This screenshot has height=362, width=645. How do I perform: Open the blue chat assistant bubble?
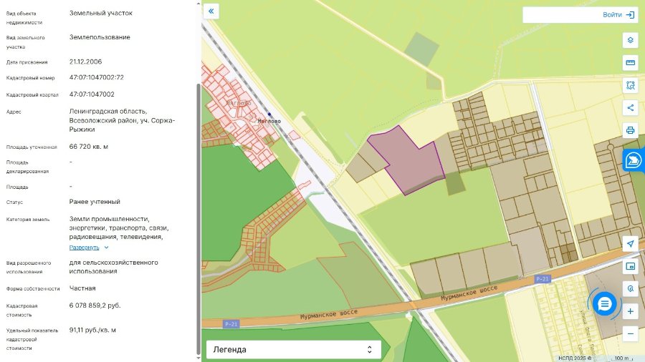tap(604, 304)
